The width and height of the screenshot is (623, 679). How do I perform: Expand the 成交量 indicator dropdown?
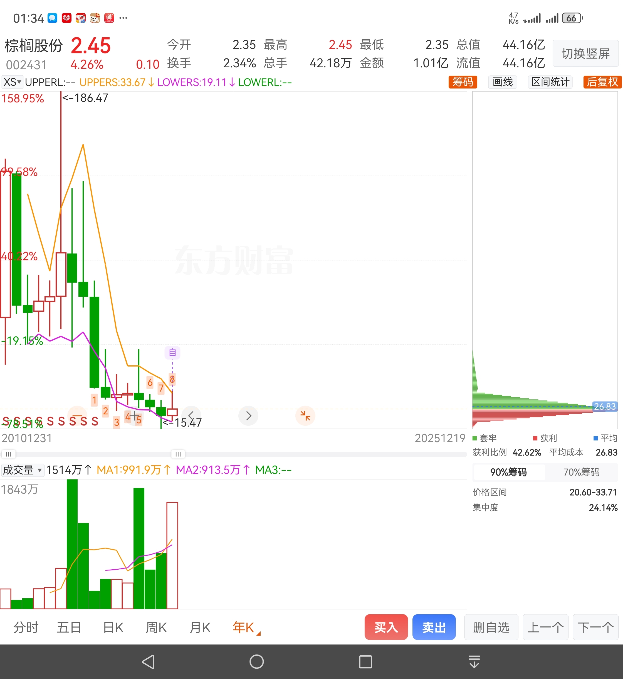(23, 470)
